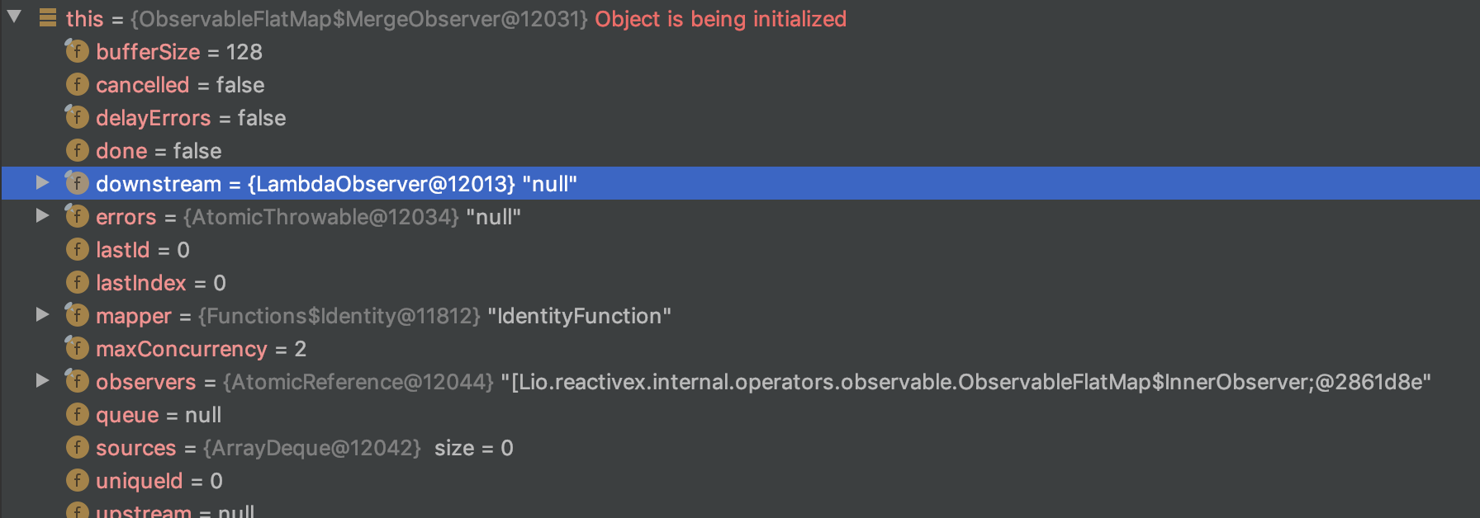Select the lastIndex variable row

[160, 283]
